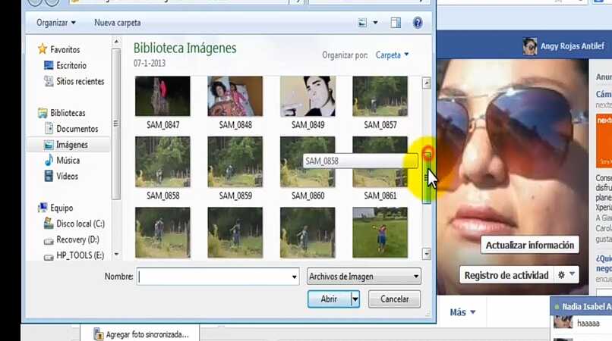Select the SAM_0849 thumbnail

click(x=308, y=97)
